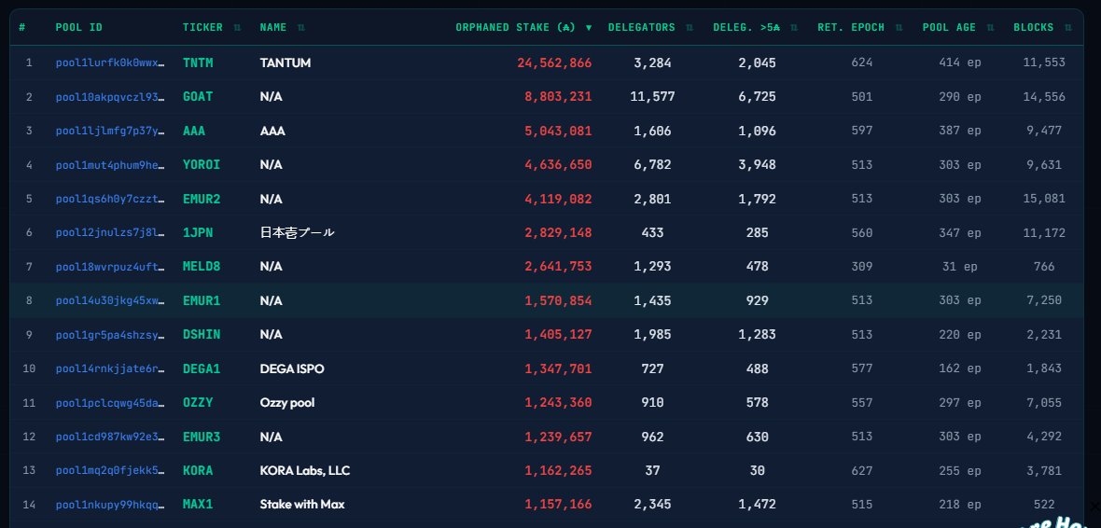Open pool18wvrpuz4uft pool link

click(110, 267)
